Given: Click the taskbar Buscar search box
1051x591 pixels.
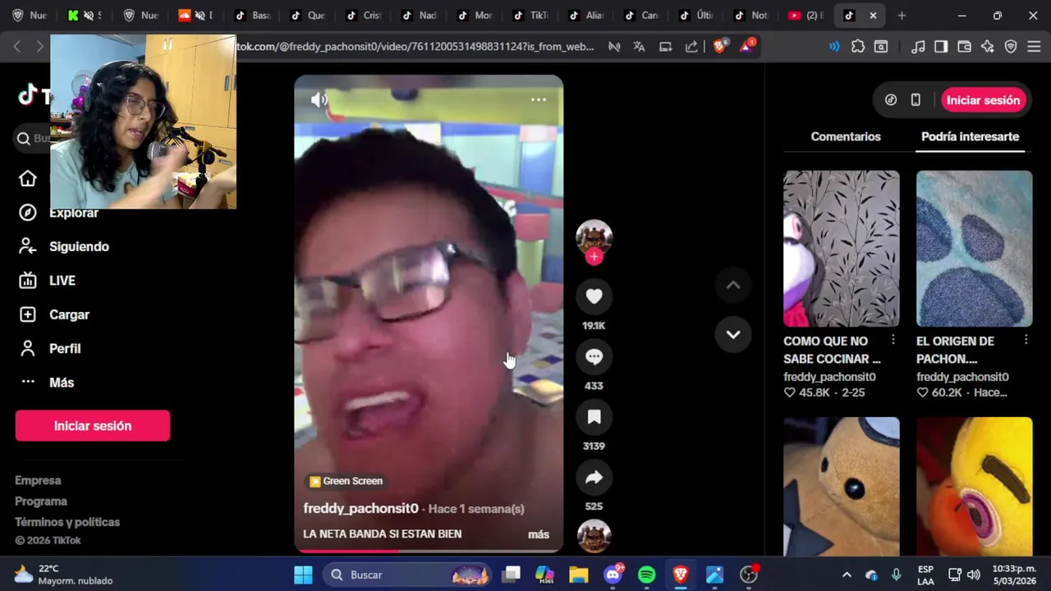Looking at the screenshot, I should (x=406, y=575).
